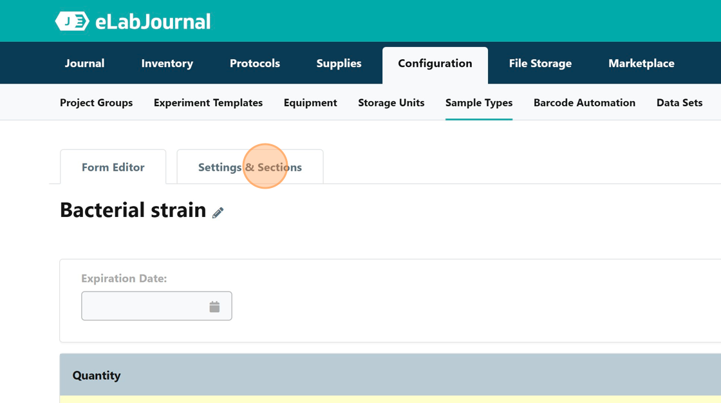Click the Bacterial strain heading
Screen dimensions: 721x403
point(133,211)
